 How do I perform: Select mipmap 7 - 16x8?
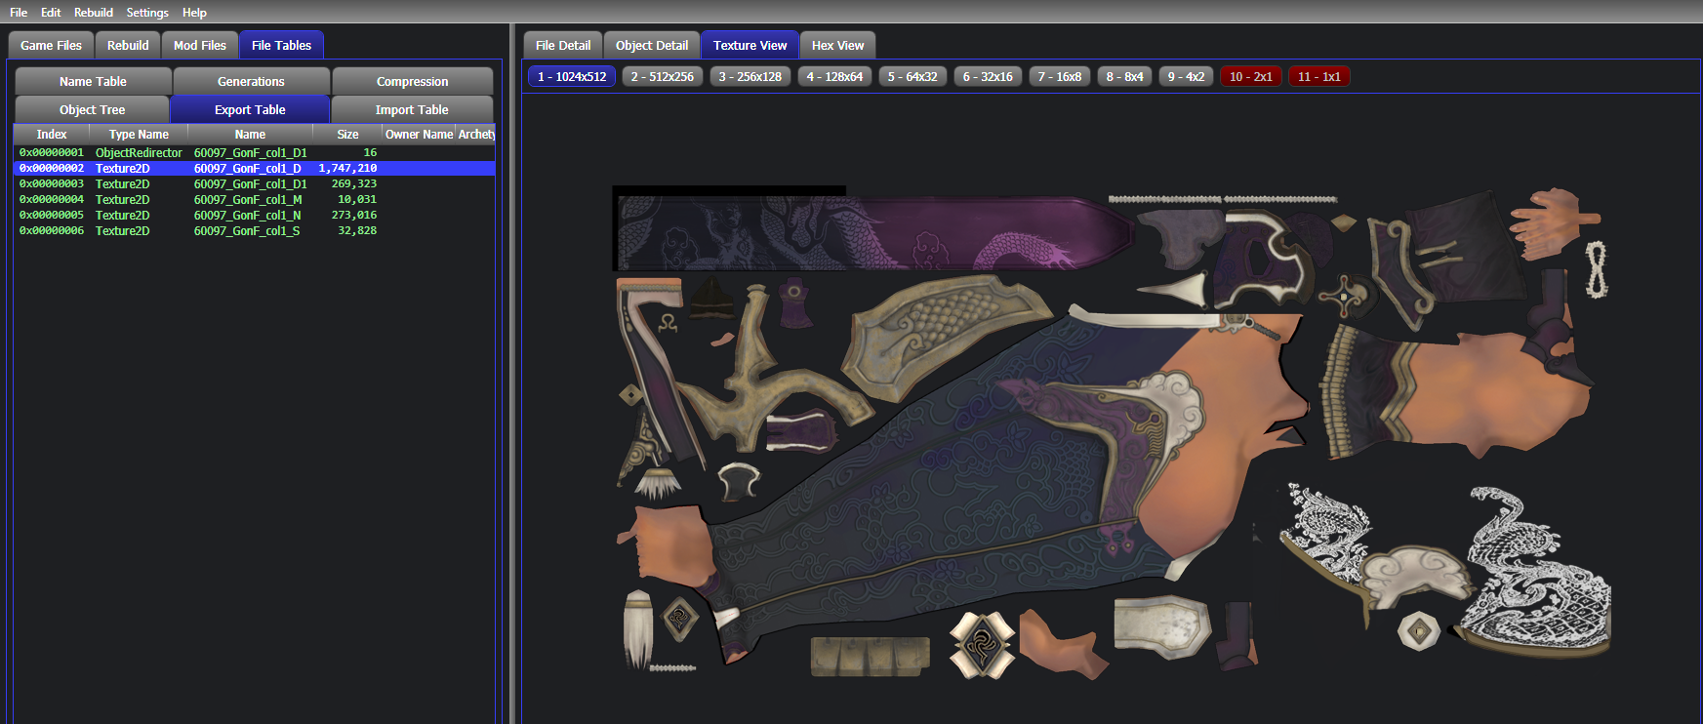pos(1060,76)
